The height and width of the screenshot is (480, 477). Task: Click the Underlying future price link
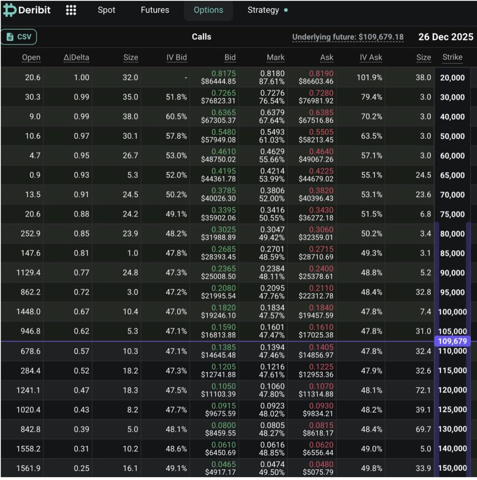tap(348, 37)
